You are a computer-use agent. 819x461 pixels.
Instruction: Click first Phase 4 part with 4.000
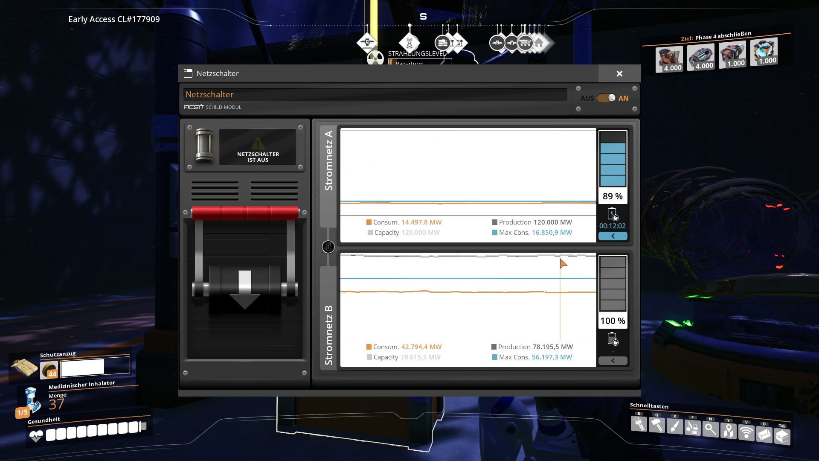669,59
